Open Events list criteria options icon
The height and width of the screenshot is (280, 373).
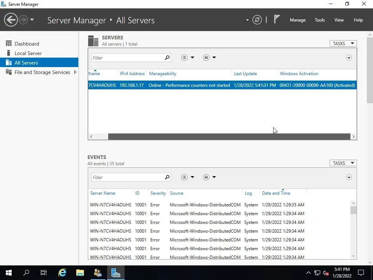[x=184, y=177]
